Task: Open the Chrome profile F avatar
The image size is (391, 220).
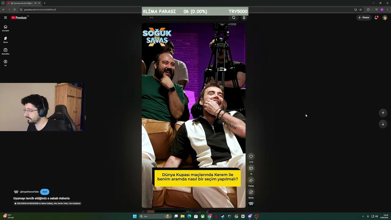Action: (x=382, y=9)
